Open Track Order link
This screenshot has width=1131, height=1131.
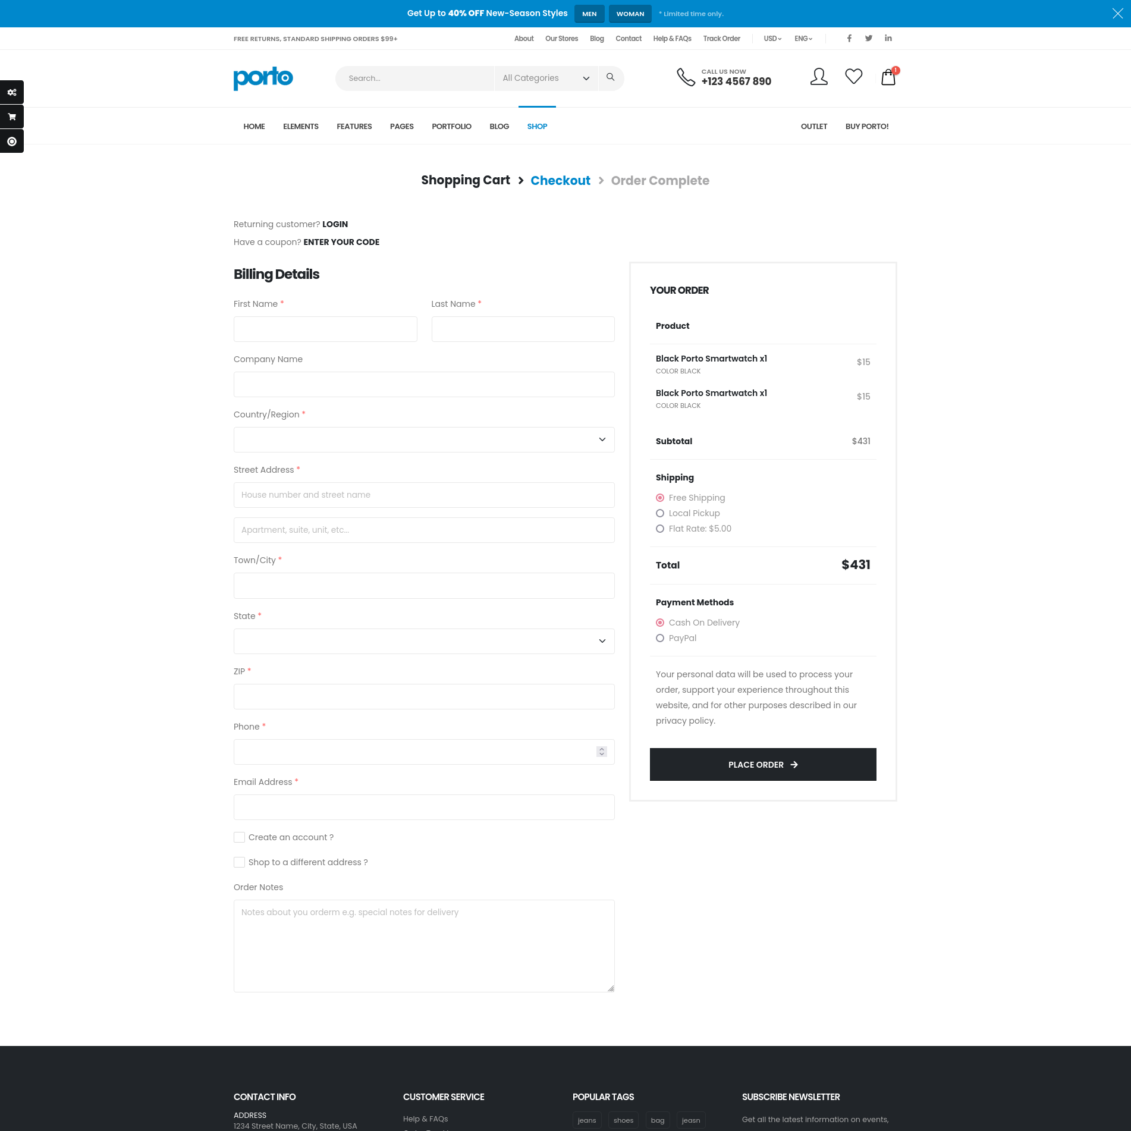[721, 39]
